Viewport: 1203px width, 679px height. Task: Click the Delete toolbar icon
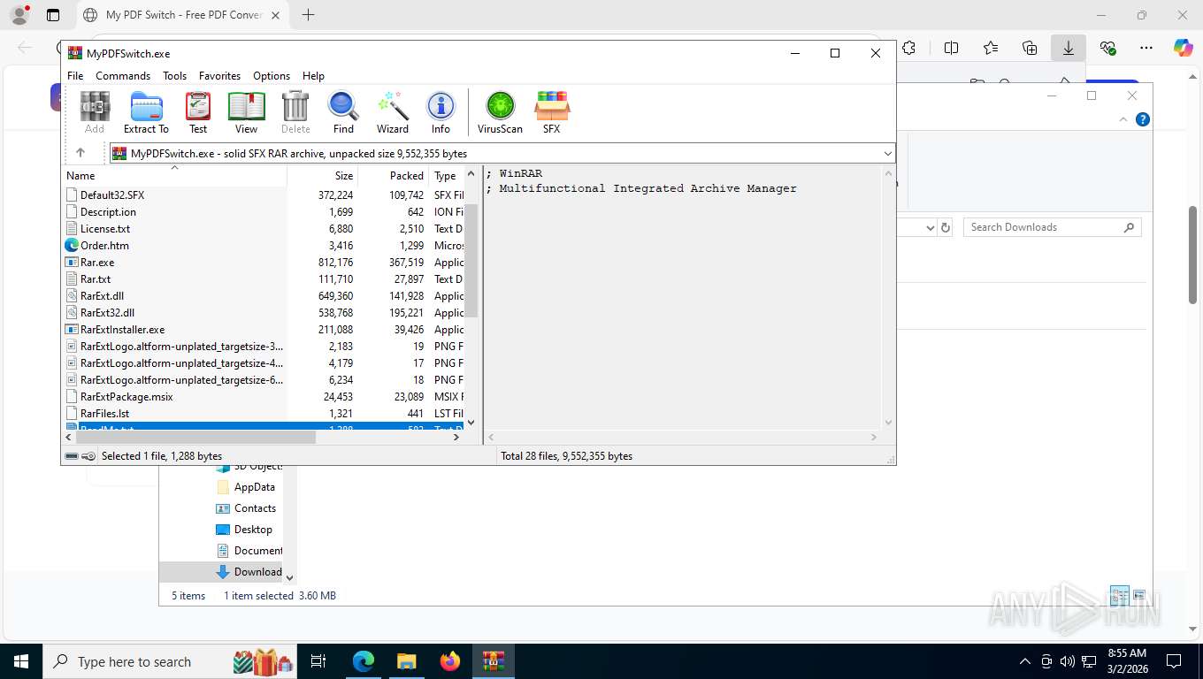pyautogui.click(x=295, y=112)
